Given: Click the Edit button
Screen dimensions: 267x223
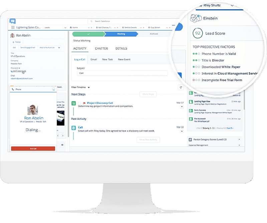Looking at the screenshot, I should point(14,48).
